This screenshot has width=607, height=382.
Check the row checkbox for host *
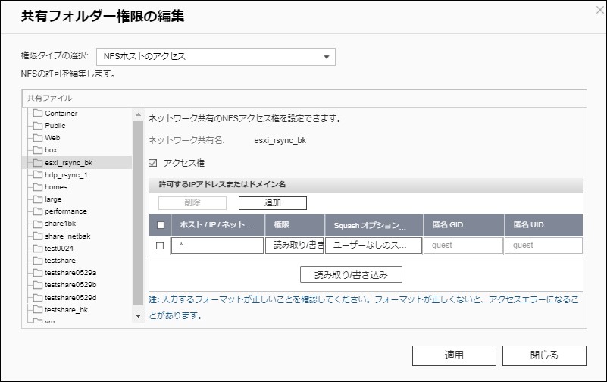(160, 246)
